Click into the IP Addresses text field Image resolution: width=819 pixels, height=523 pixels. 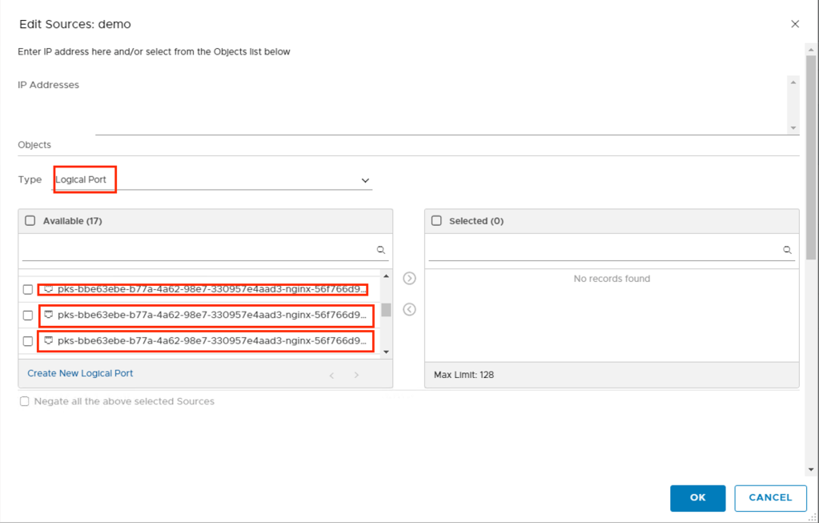(x=440, y=104)
